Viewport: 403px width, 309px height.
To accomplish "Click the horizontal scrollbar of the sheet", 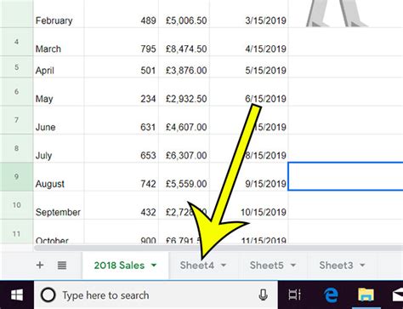I will (x=219, y=248).
